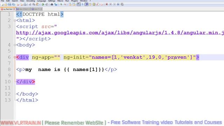Close all documents using the Close All icon
Viewport: 224px width, 126px height.
point(21,5)
